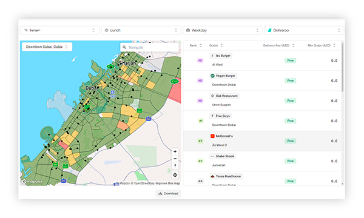Screen dimensions: 364x218
Task: Click the Dubai city label on the map
Action: click(92, 88)
